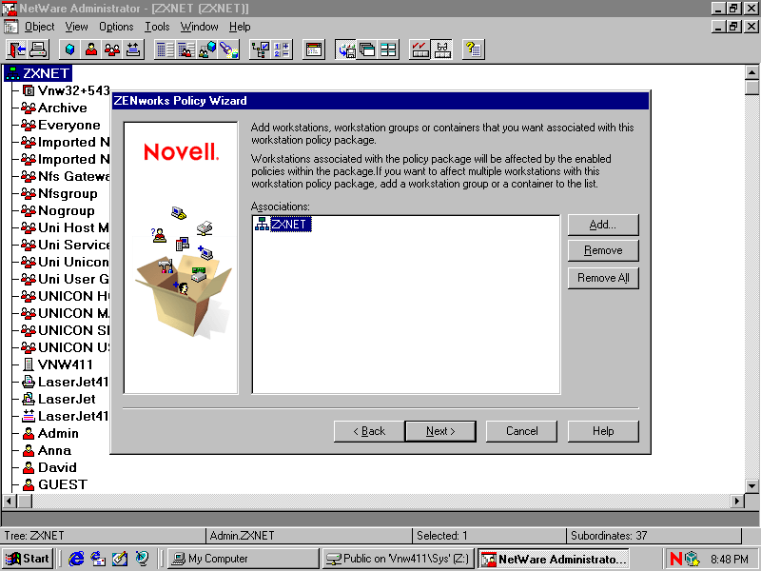Create a new object with the cube icon
The image size is (761, 571).
pyautogui.click(x=69, y=49)
